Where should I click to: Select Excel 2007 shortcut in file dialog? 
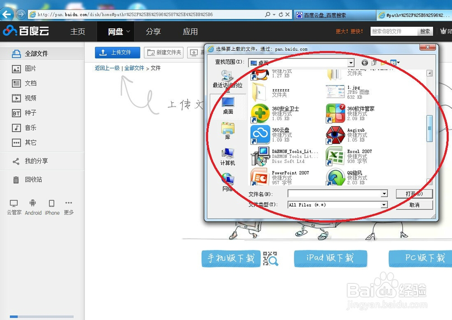tap(349, 156)
